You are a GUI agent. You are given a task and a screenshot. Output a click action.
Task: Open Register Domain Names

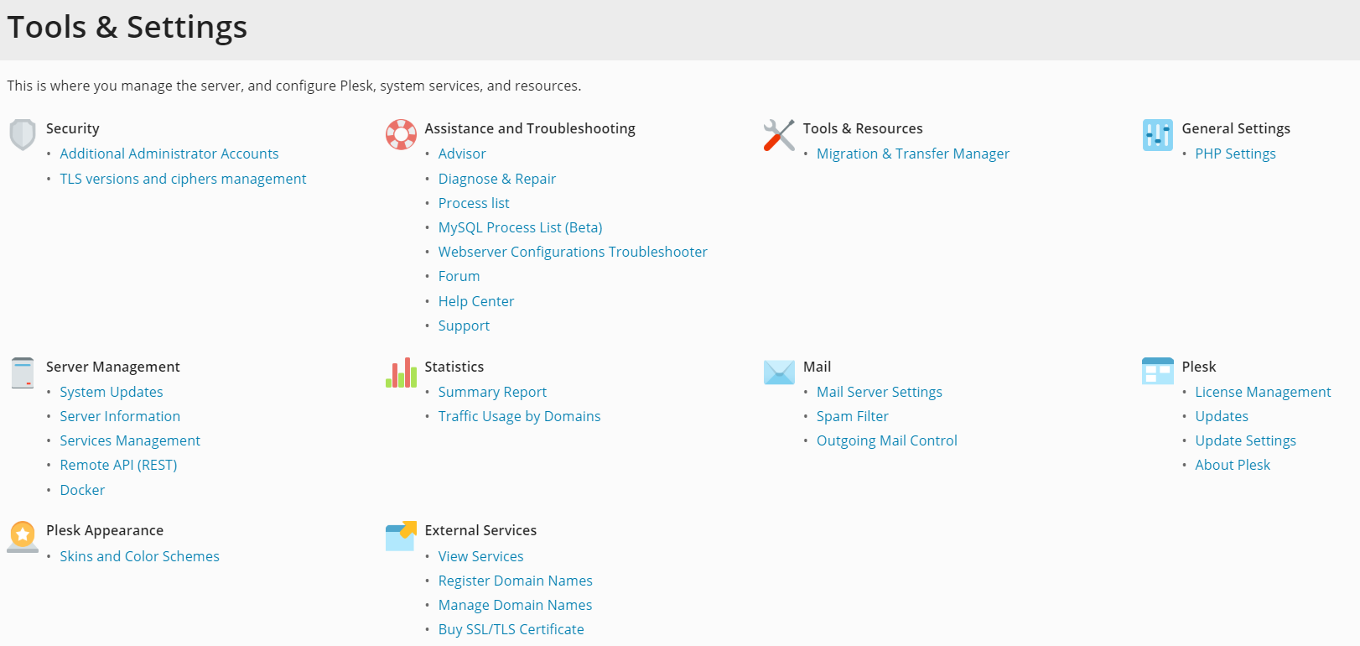tap(516, 581)
